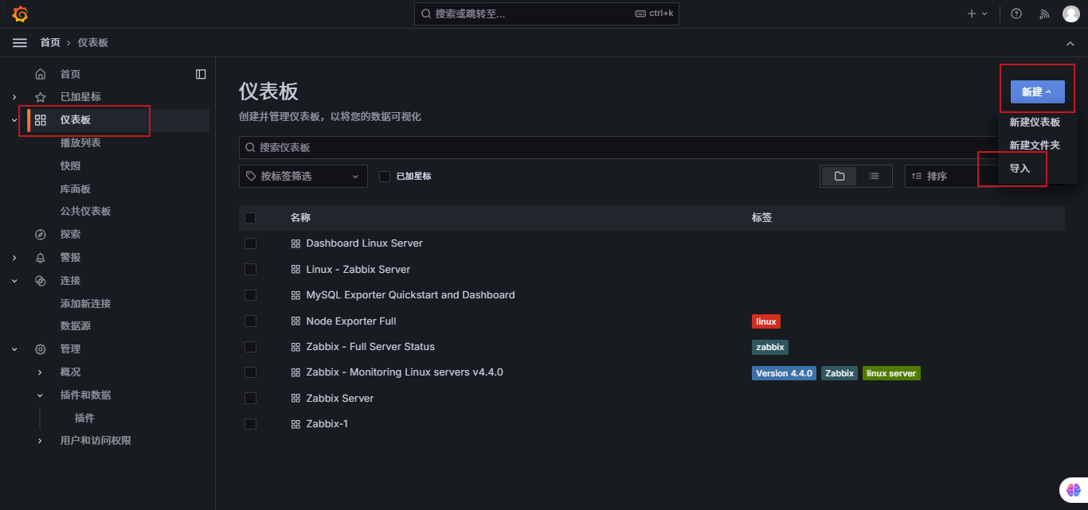This screenshot has width=1088, height=510.
Task: Click the blue 新建 button
Action: (1037, 92)
